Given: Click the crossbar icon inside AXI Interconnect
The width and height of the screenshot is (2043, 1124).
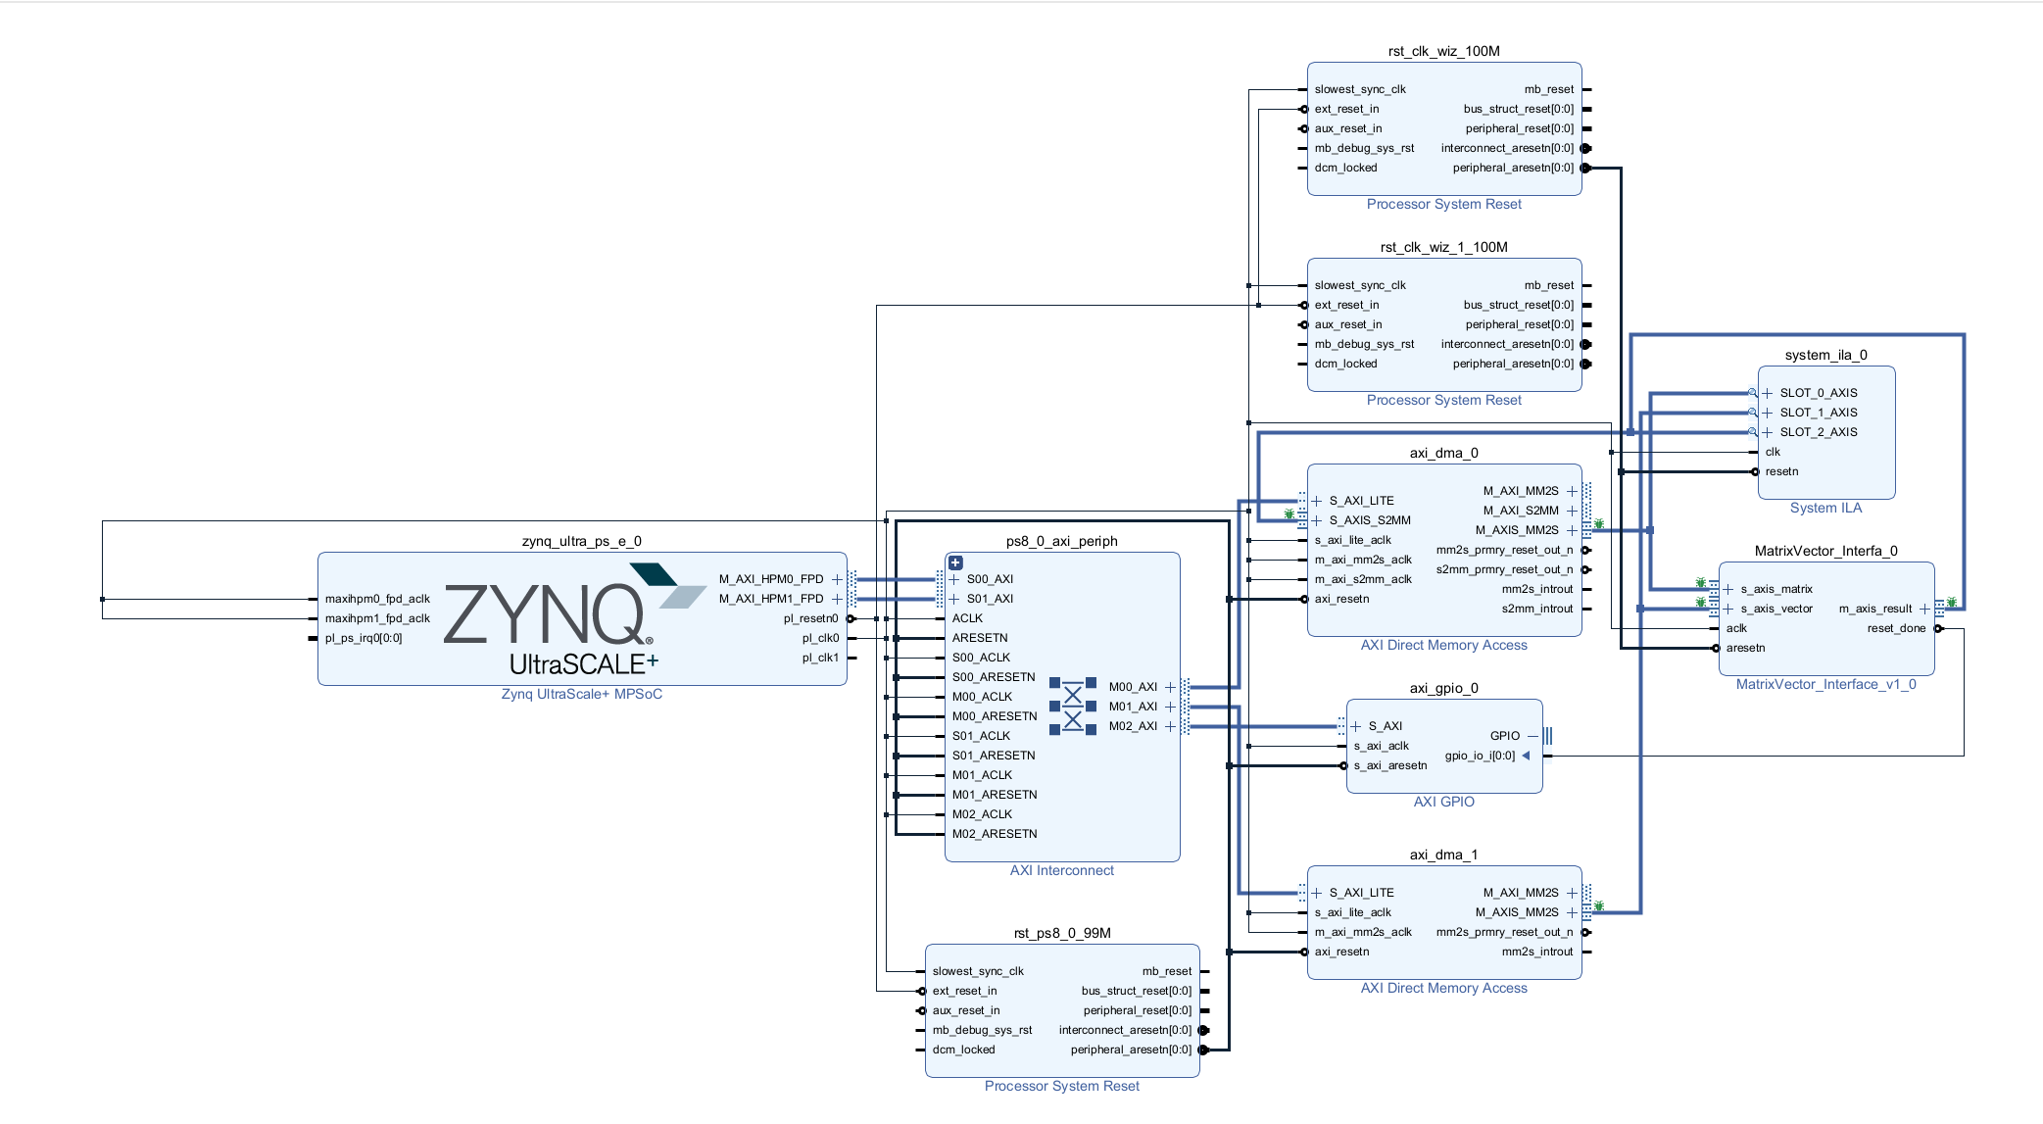Looking at the screenshot, I should pyautogui.click(x=1073, y=706).
